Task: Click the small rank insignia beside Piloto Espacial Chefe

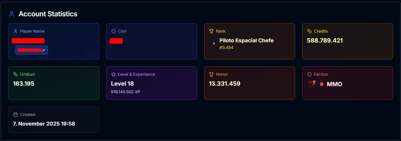Action: (214, 43)
